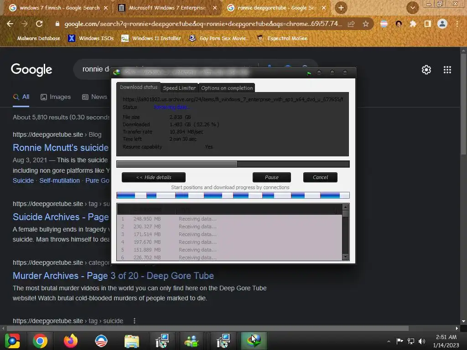
Task: Expand the tab search dropdown
Action: point(412,8)
